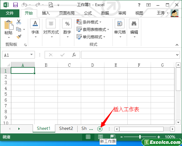
Task: Select cell A1
Action: [23, 70]
